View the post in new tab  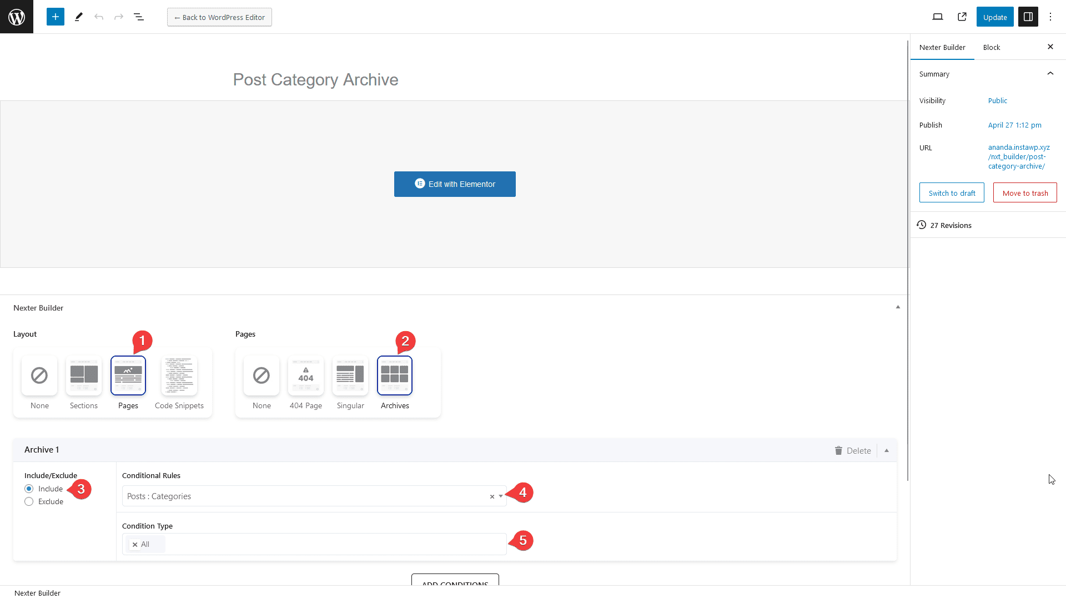pos(962,17)
